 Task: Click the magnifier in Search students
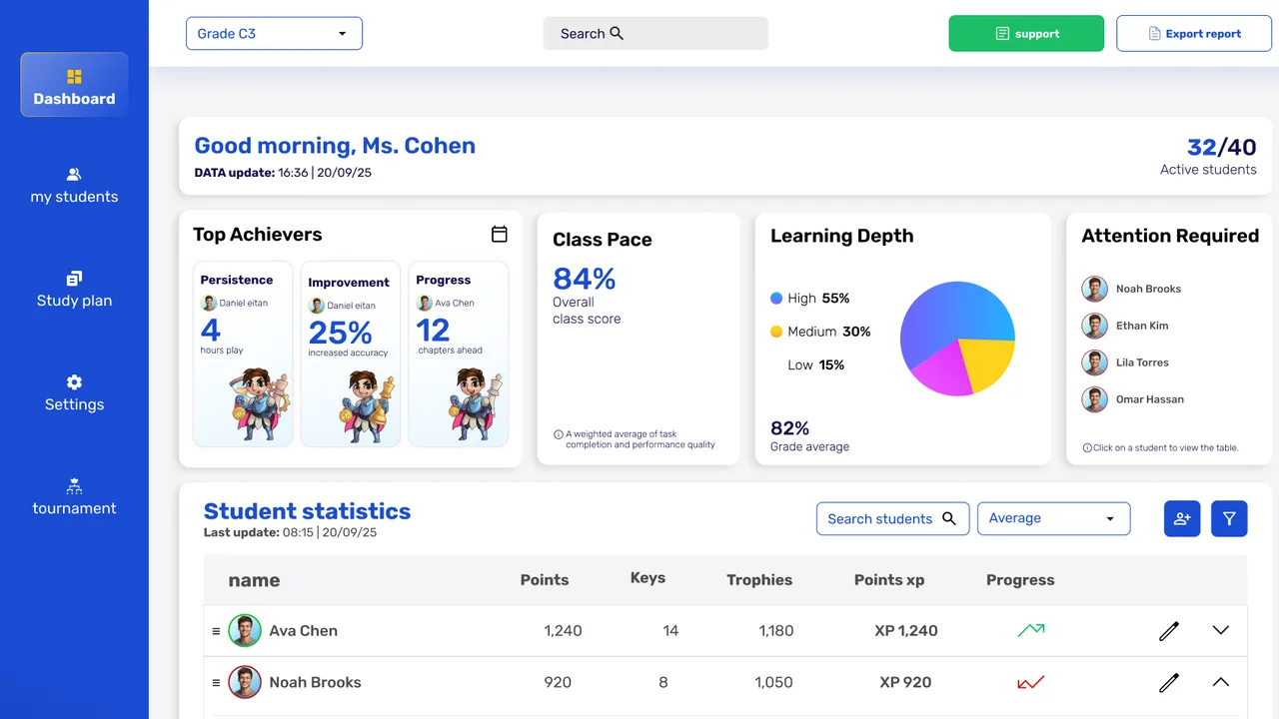pos(949,518)
